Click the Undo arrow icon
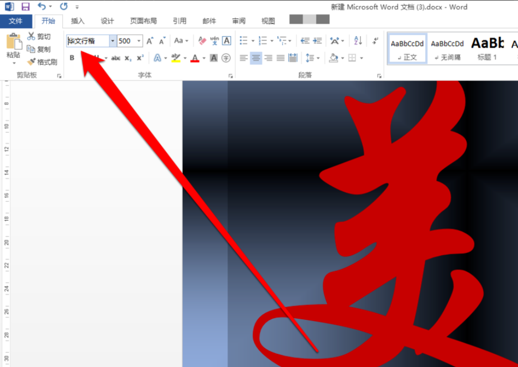The image size is (518, 367). (x=41, y=6)
